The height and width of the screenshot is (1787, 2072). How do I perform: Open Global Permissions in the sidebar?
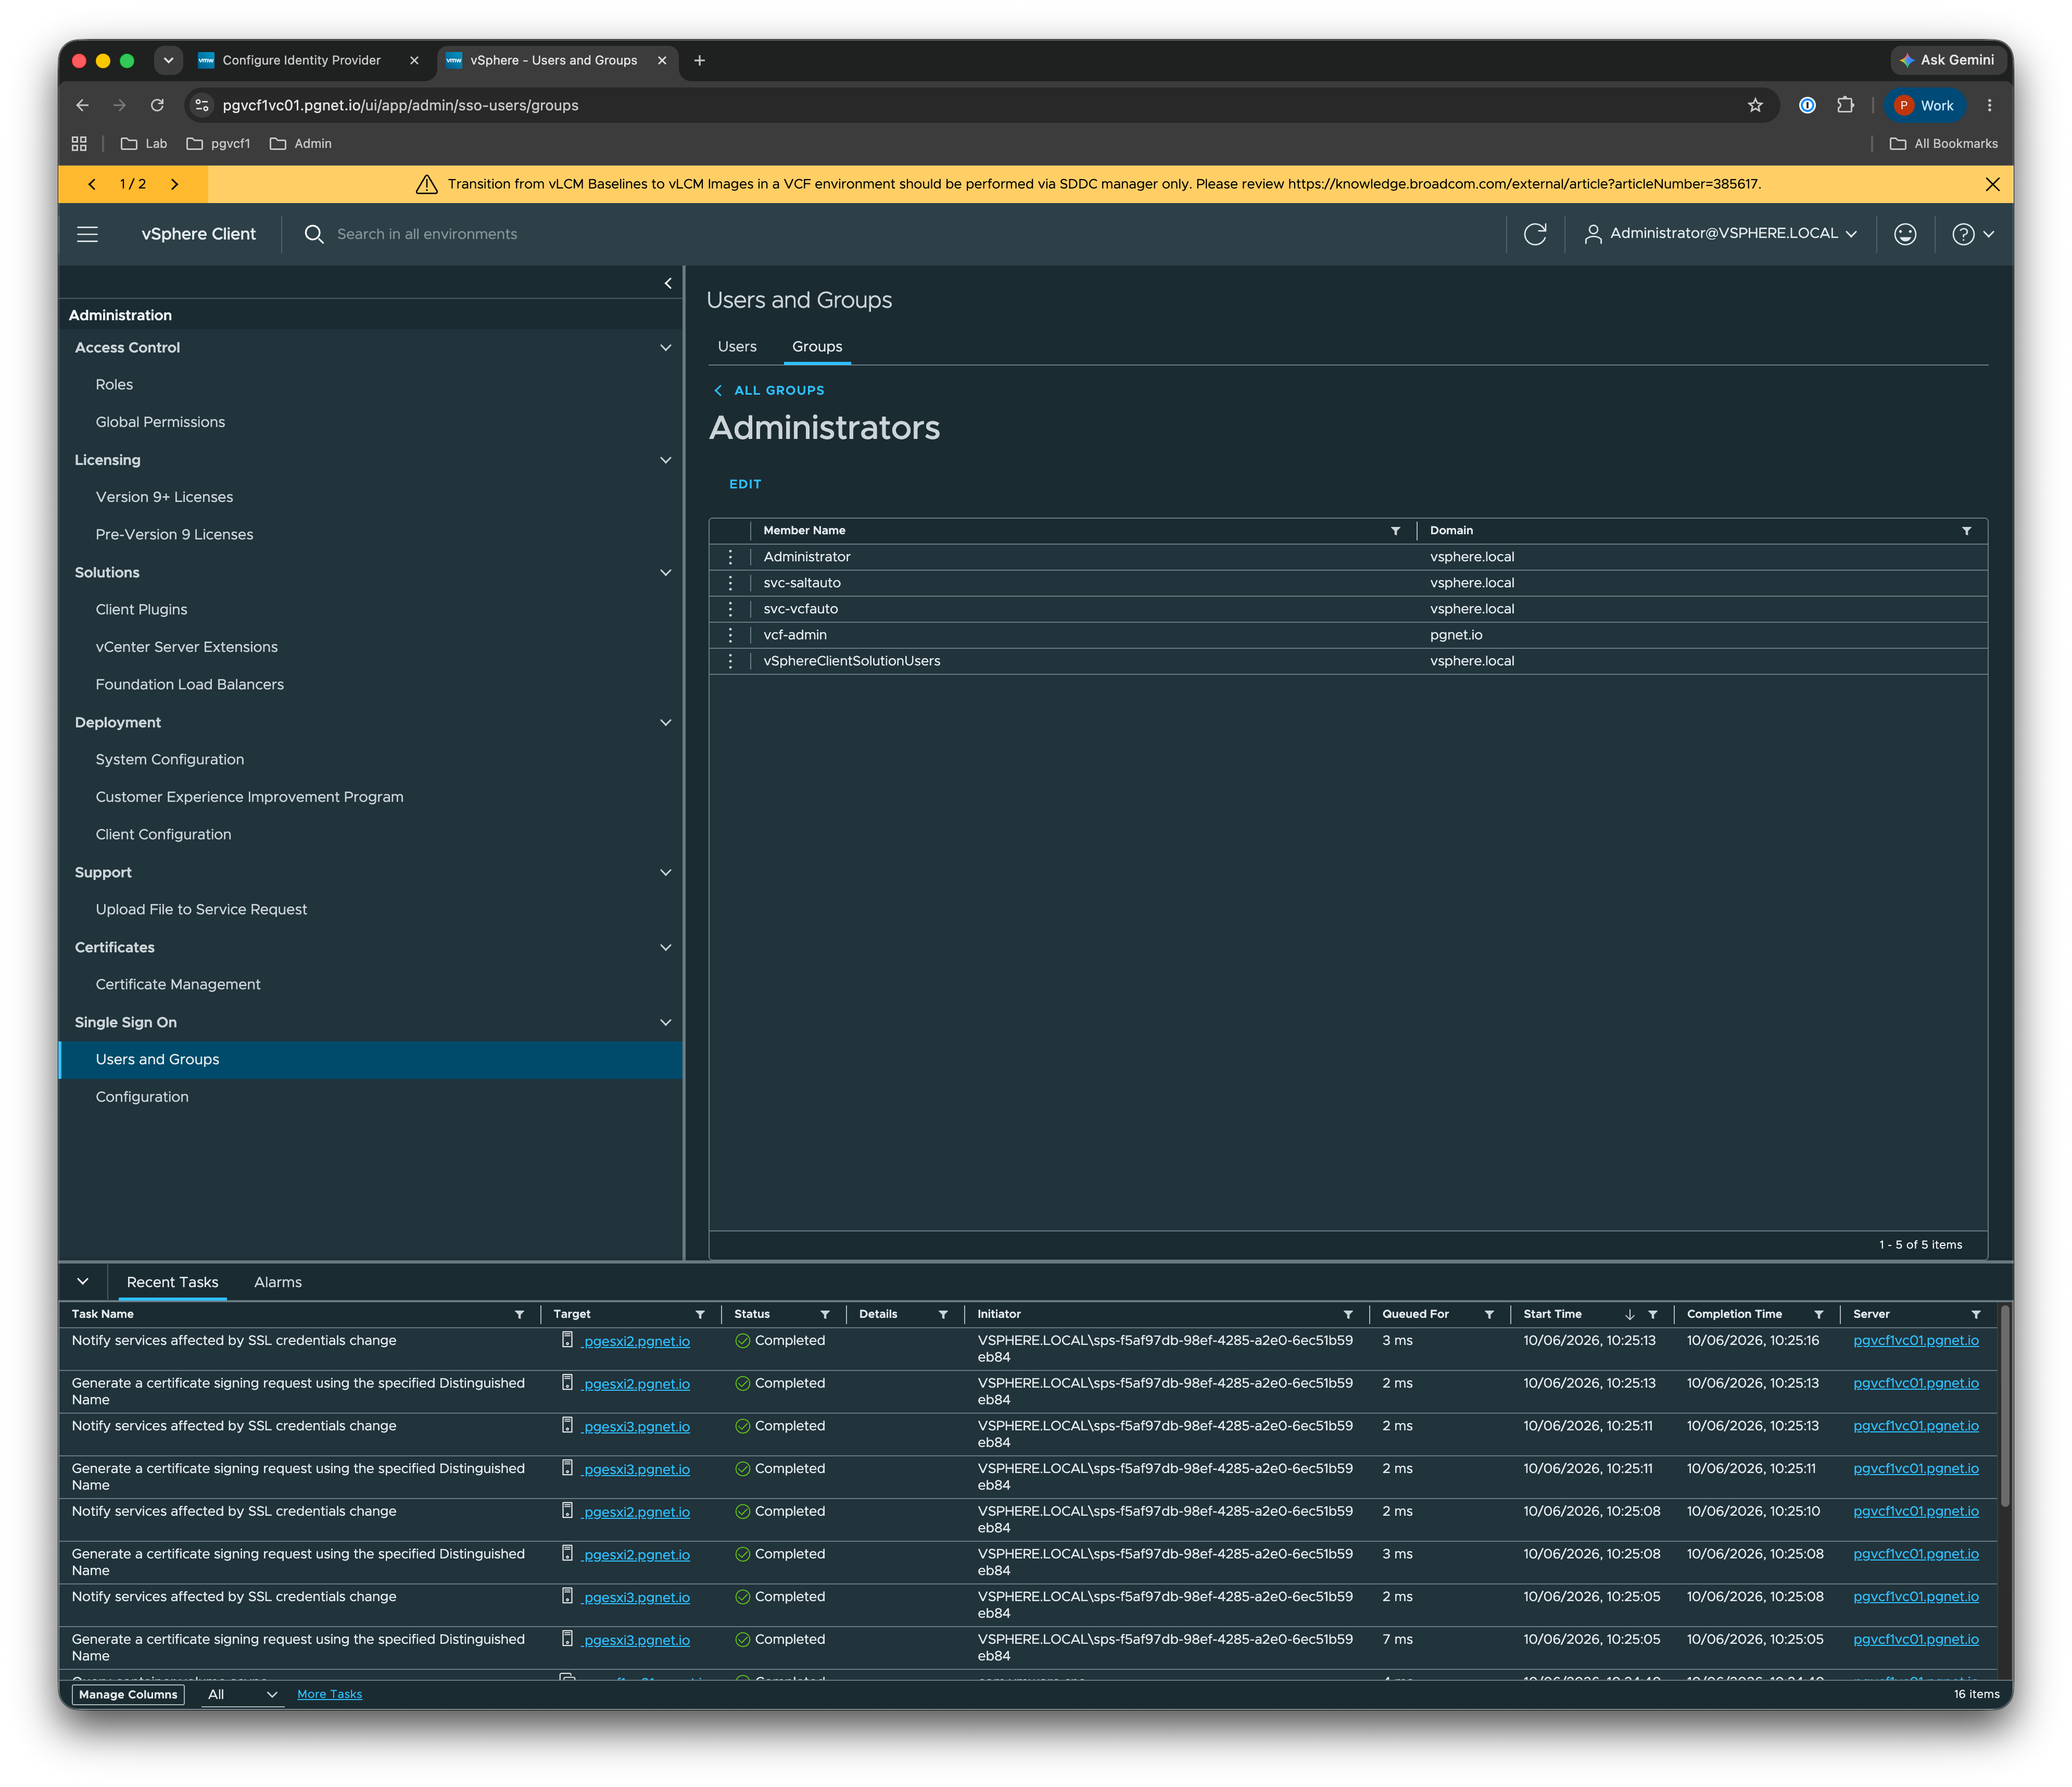pyautogui.click(x=160, y=423)
